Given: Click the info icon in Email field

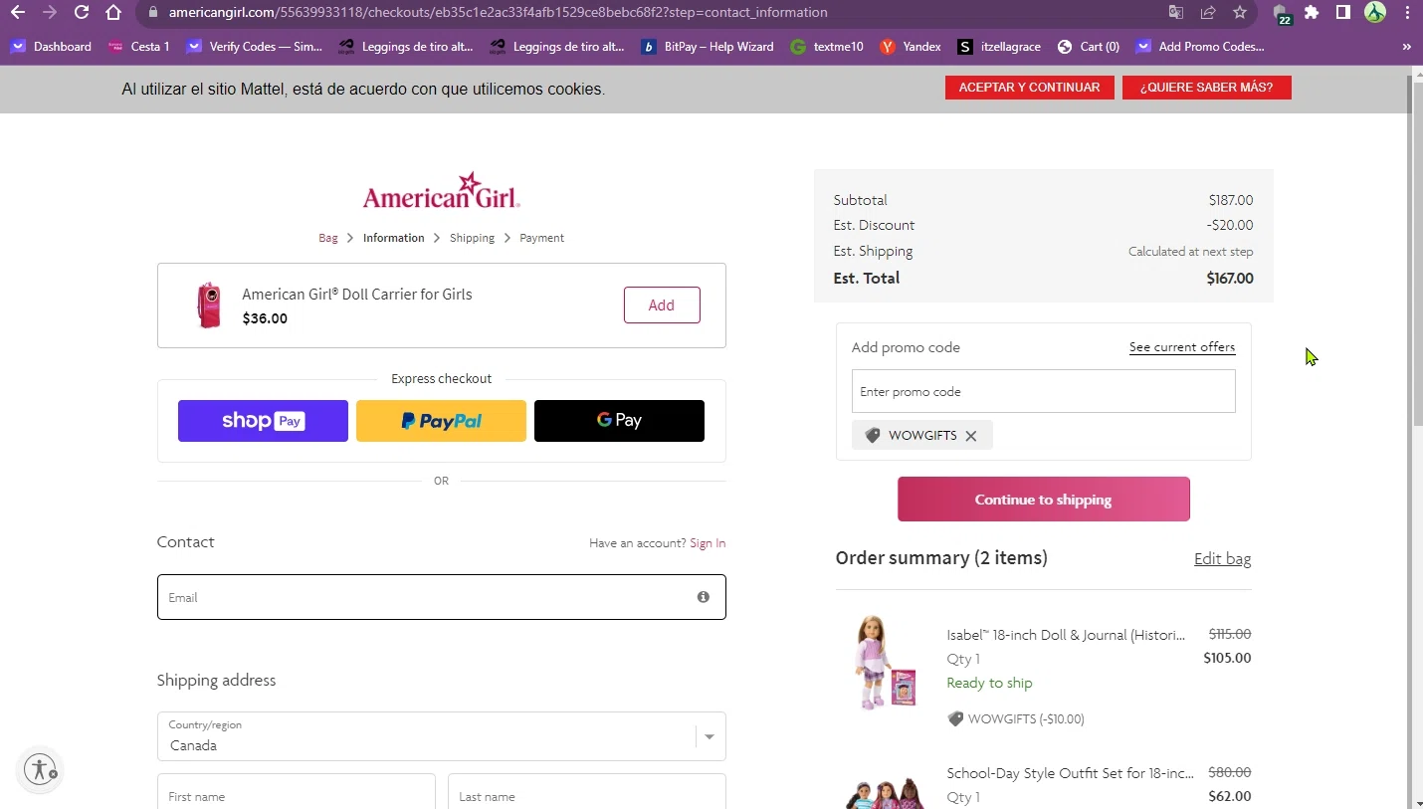Looking at the screenshot, I should click(704, 597).
